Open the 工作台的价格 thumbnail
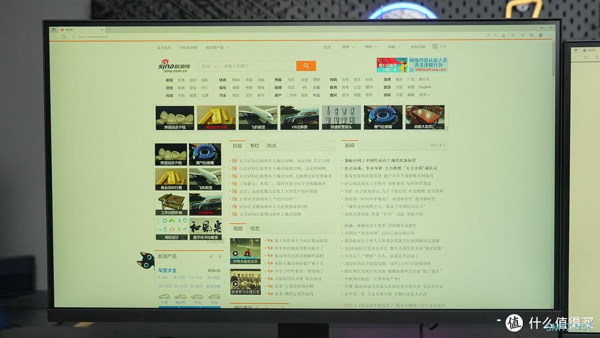 pyautogui.click(x=171, y=204)
